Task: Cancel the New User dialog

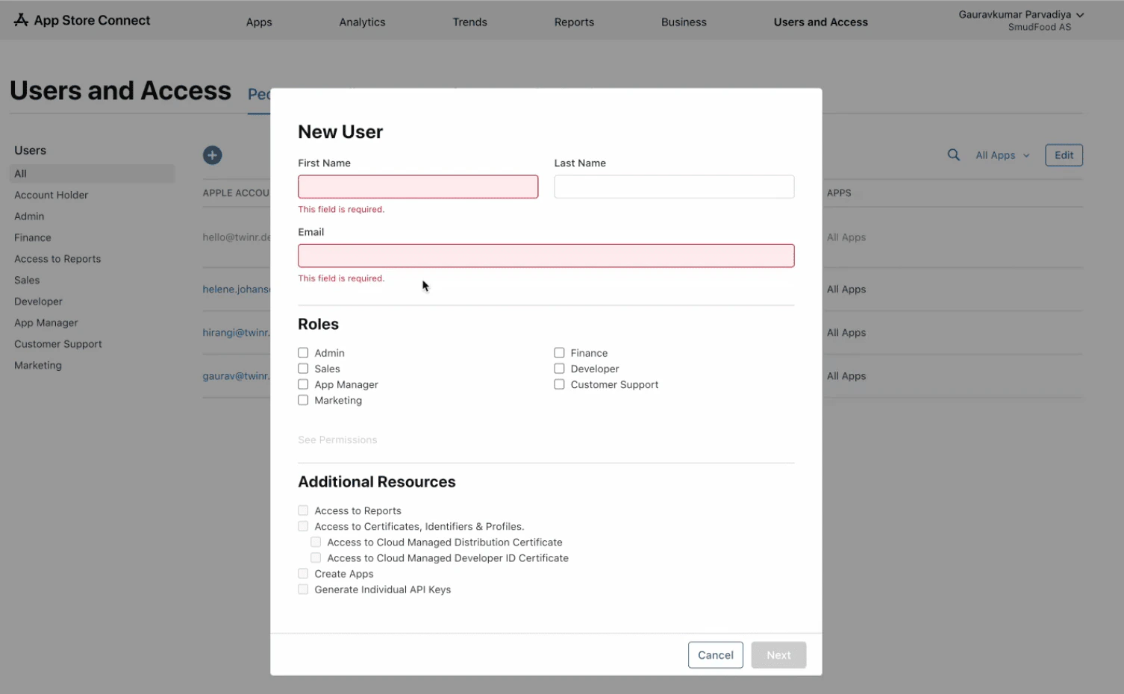Action: (715, 655)
